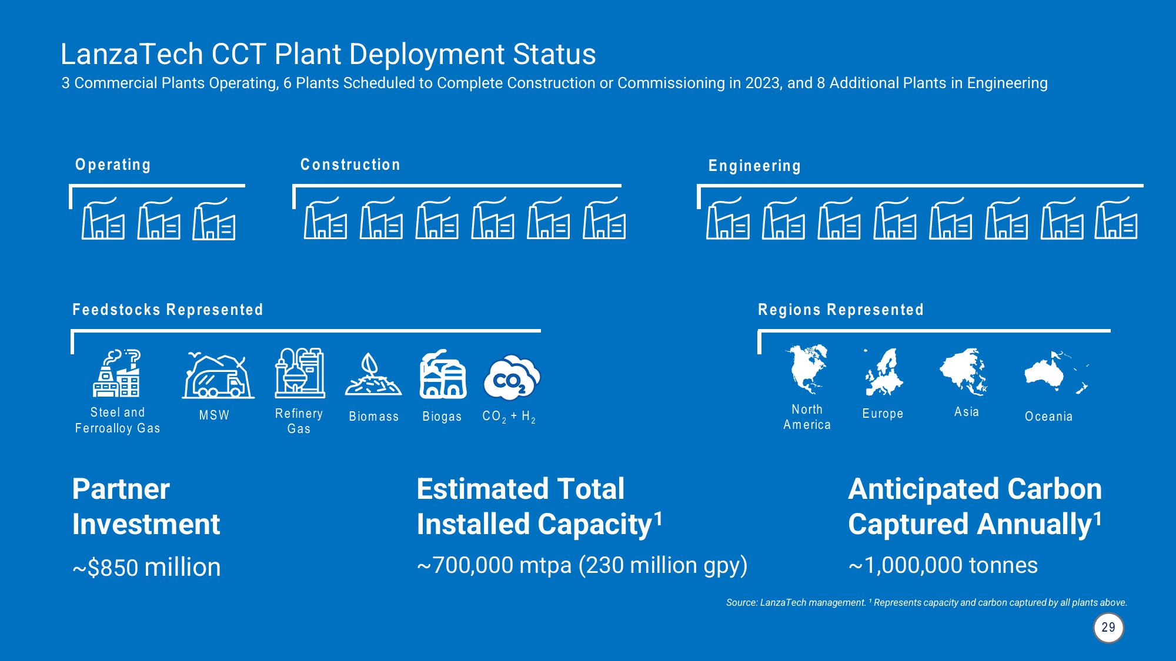This screenshot has height=661, width=1176.
Task: Click the eighth factory icon under Engineering
Action: coord(1116,217)
